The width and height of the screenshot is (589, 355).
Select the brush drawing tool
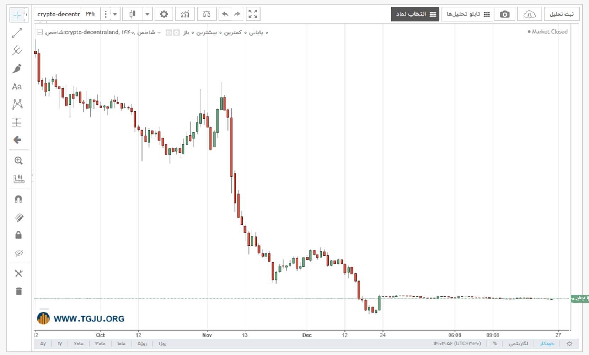pos(17,69)
